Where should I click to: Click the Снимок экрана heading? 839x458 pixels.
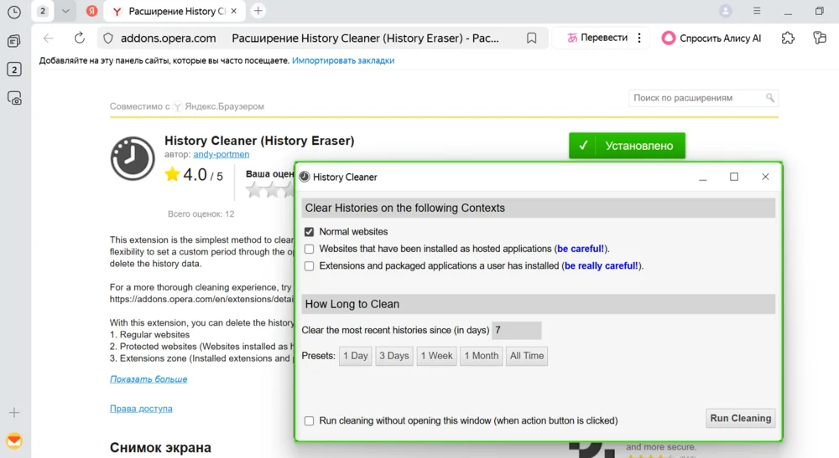point(160,448)
